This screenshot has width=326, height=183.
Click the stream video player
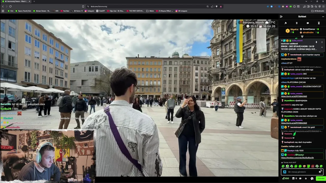[139, 98]
